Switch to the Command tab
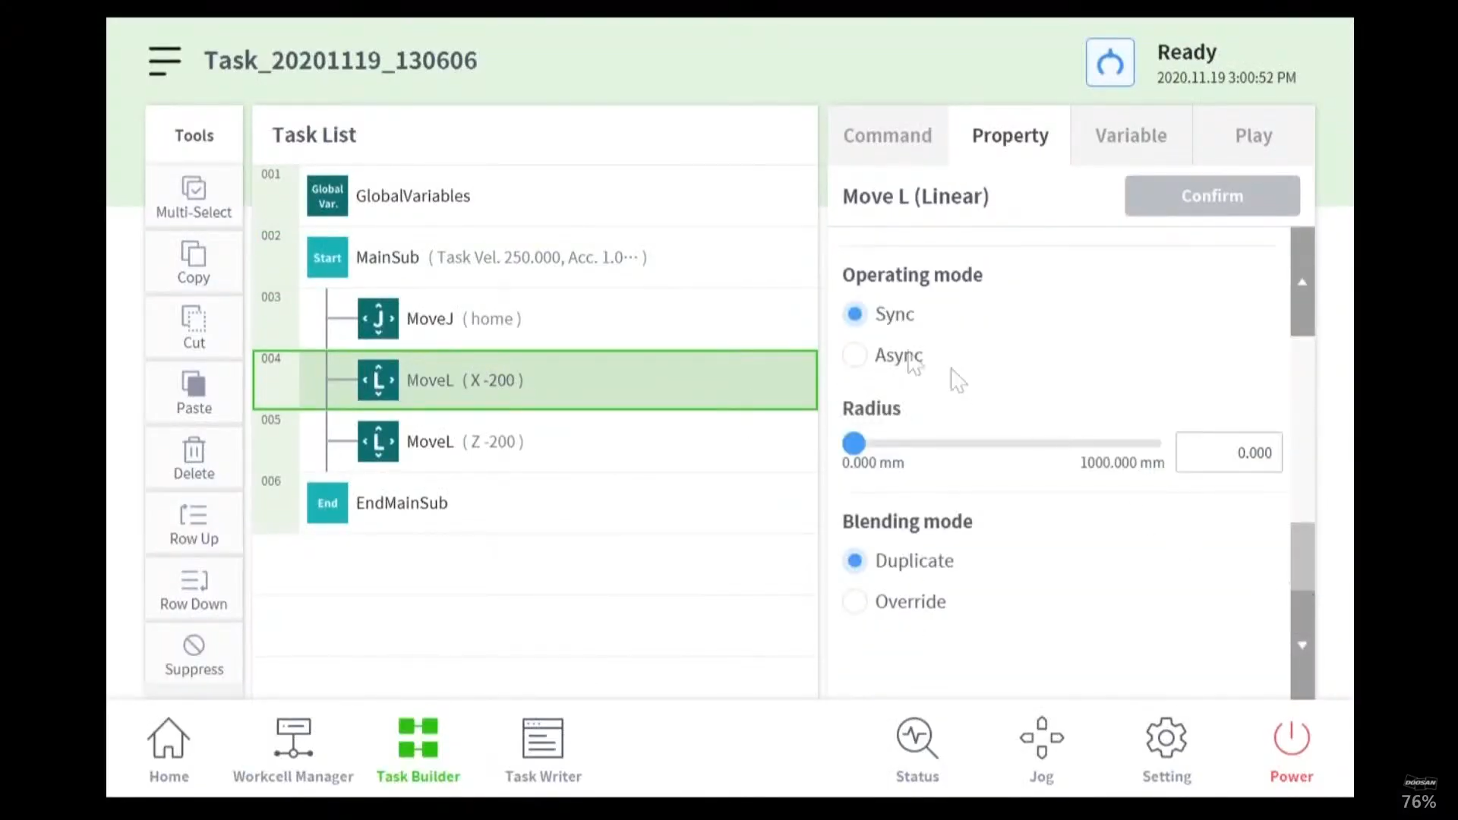Screen dimensions: 1458x820 pos(887,135)
